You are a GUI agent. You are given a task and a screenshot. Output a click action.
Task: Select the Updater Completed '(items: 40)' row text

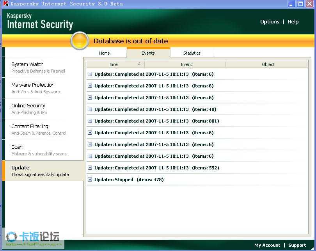pyautogui.click(x=155, y=109)
